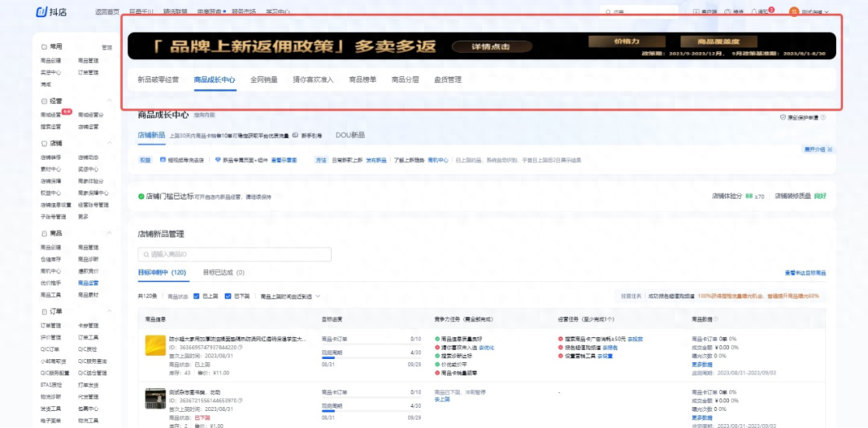Switch to the DOU新品 sub-tab
Image resolution: width=868 pixels, height=428 pixels.
[350, 135]
